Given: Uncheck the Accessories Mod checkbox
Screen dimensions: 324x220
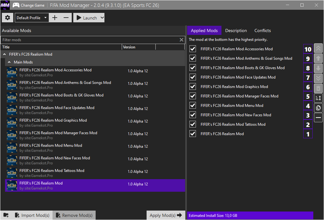Looking at the screenshot, I should pyautogui.click(x=193, y=49).
